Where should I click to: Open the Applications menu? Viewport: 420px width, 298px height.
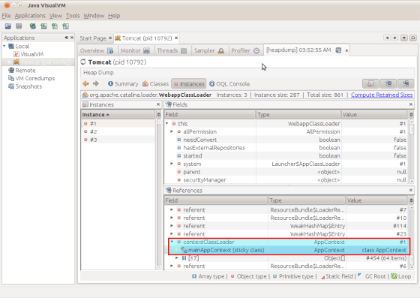(x=30, y=16)
